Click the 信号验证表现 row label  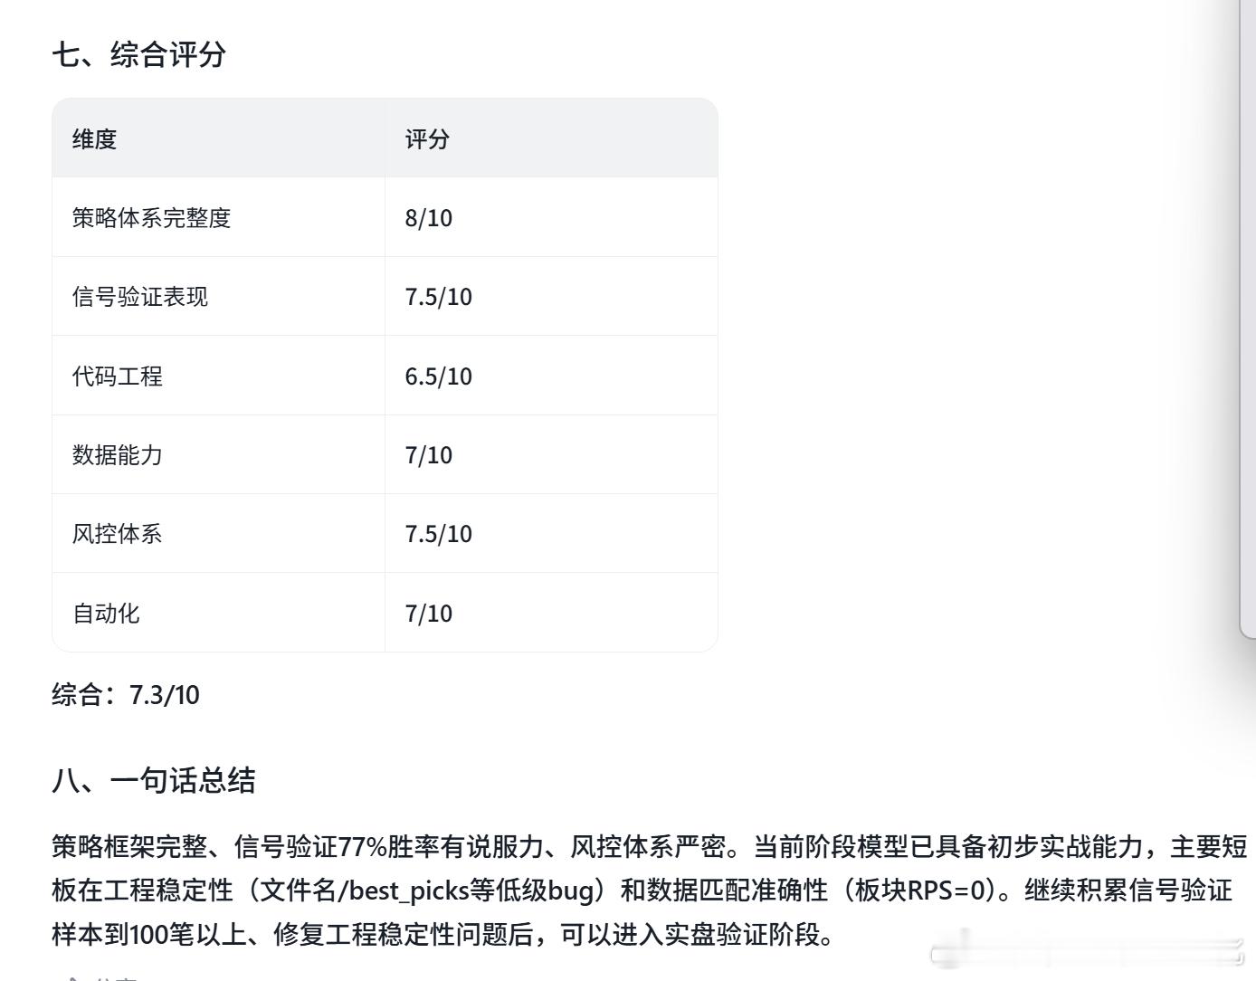point(140,297)
